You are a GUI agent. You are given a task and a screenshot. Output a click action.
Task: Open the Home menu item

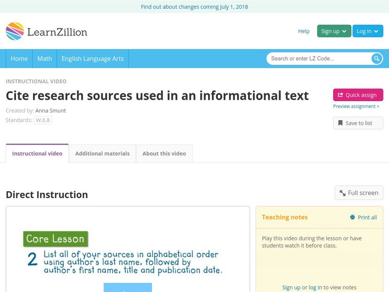pyautogui.click(x=19, y=58)
